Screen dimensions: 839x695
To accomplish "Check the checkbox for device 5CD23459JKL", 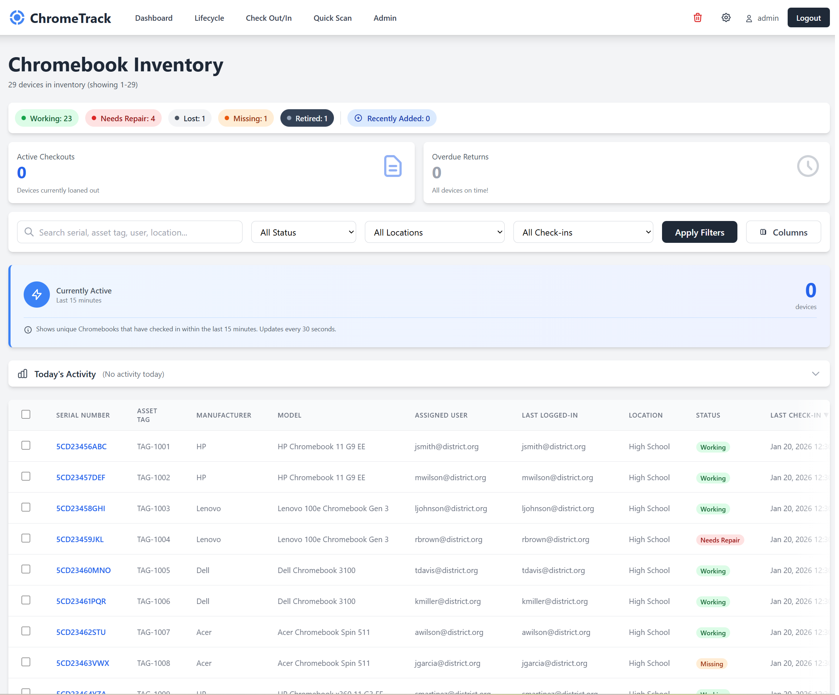I will point(25,538).
